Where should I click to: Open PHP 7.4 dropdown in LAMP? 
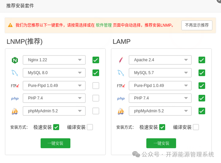tap(160, 98)
